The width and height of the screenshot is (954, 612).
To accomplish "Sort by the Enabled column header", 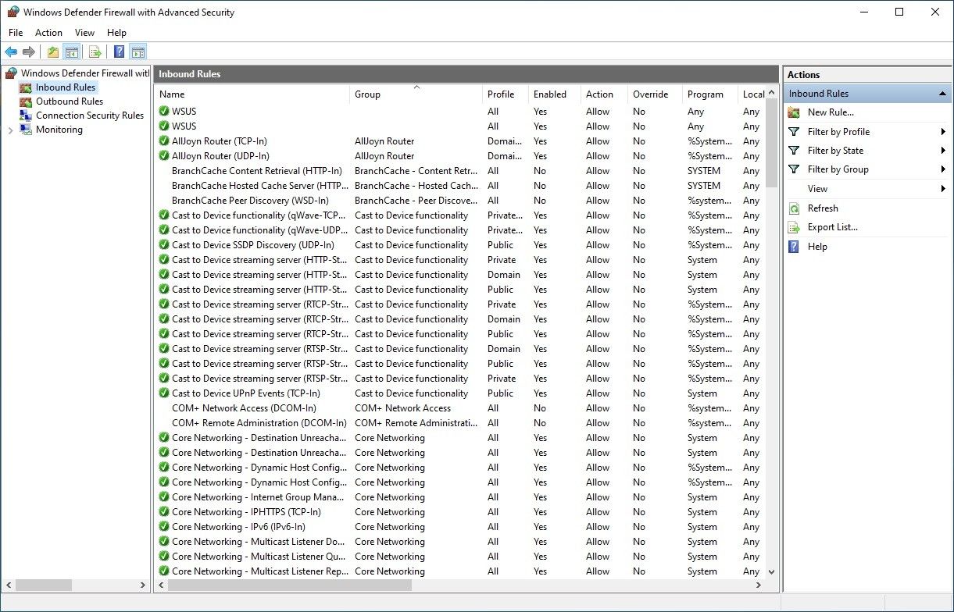I will [555, 94].
